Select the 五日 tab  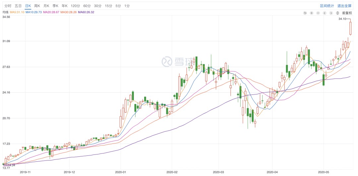18,6
